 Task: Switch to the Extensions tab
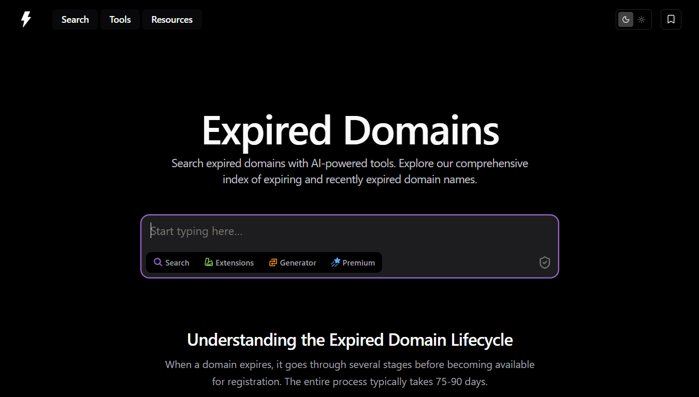[229, 262]
